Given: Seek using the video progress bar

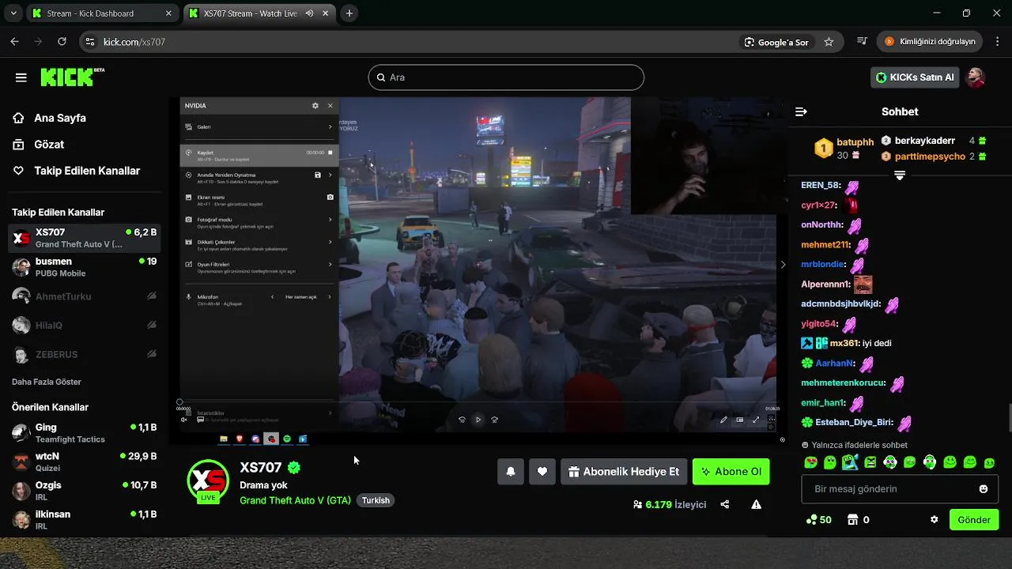Looking at the screenshot, I should [478, 402].
